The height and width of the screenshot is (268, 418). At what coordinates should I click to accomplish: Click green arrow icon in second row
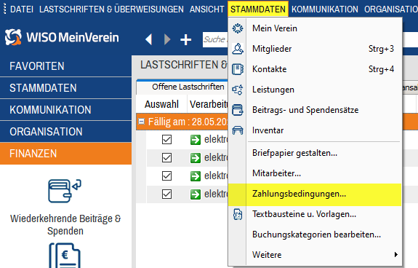click(x=196, y=158)
